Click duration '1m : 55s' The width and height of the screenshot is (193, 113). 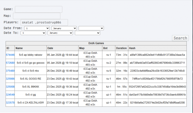122,87
